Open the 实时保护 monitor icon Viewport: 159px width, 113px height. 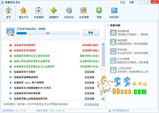(114, 10)
